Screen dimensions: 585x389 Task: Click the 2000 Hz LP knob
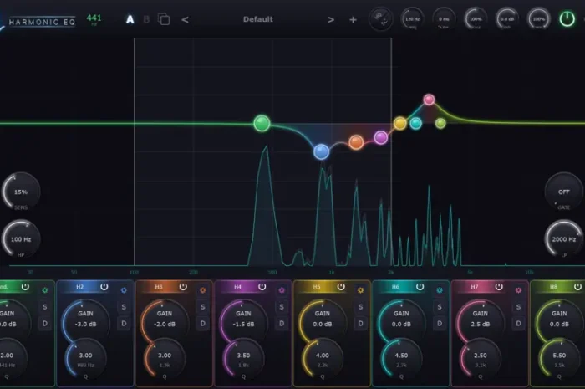tap(564, 239)
